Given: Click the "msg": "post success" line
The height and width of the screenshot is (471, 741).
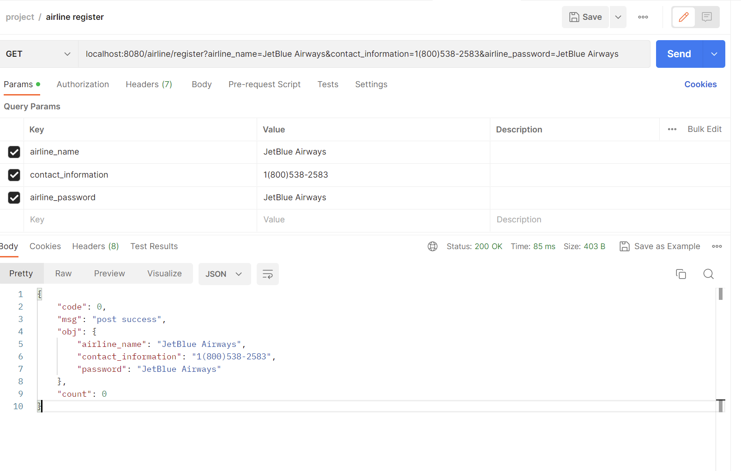Looking at the screenshot, I should pyautogui.click(x=111, y=319).
